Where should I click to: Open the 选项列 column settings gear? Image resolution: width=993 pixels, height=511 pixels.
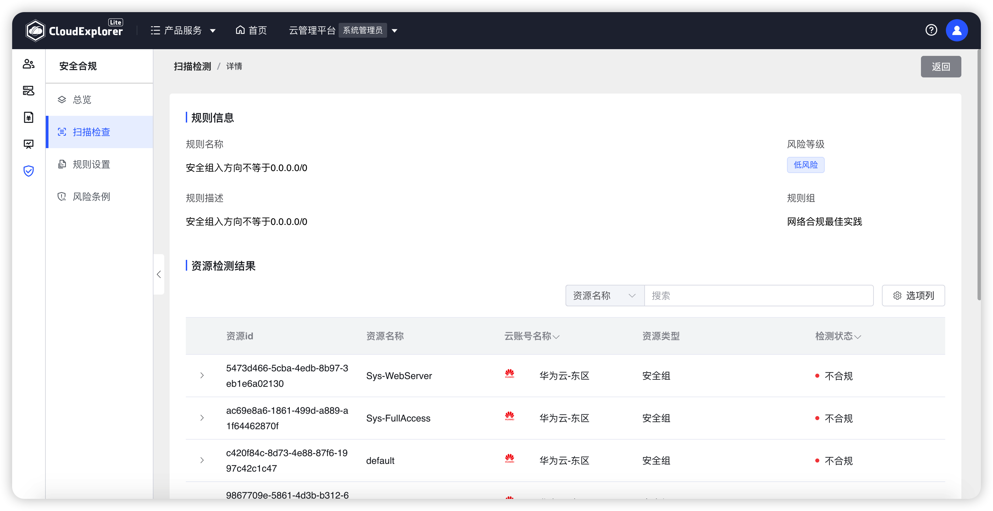913,296
